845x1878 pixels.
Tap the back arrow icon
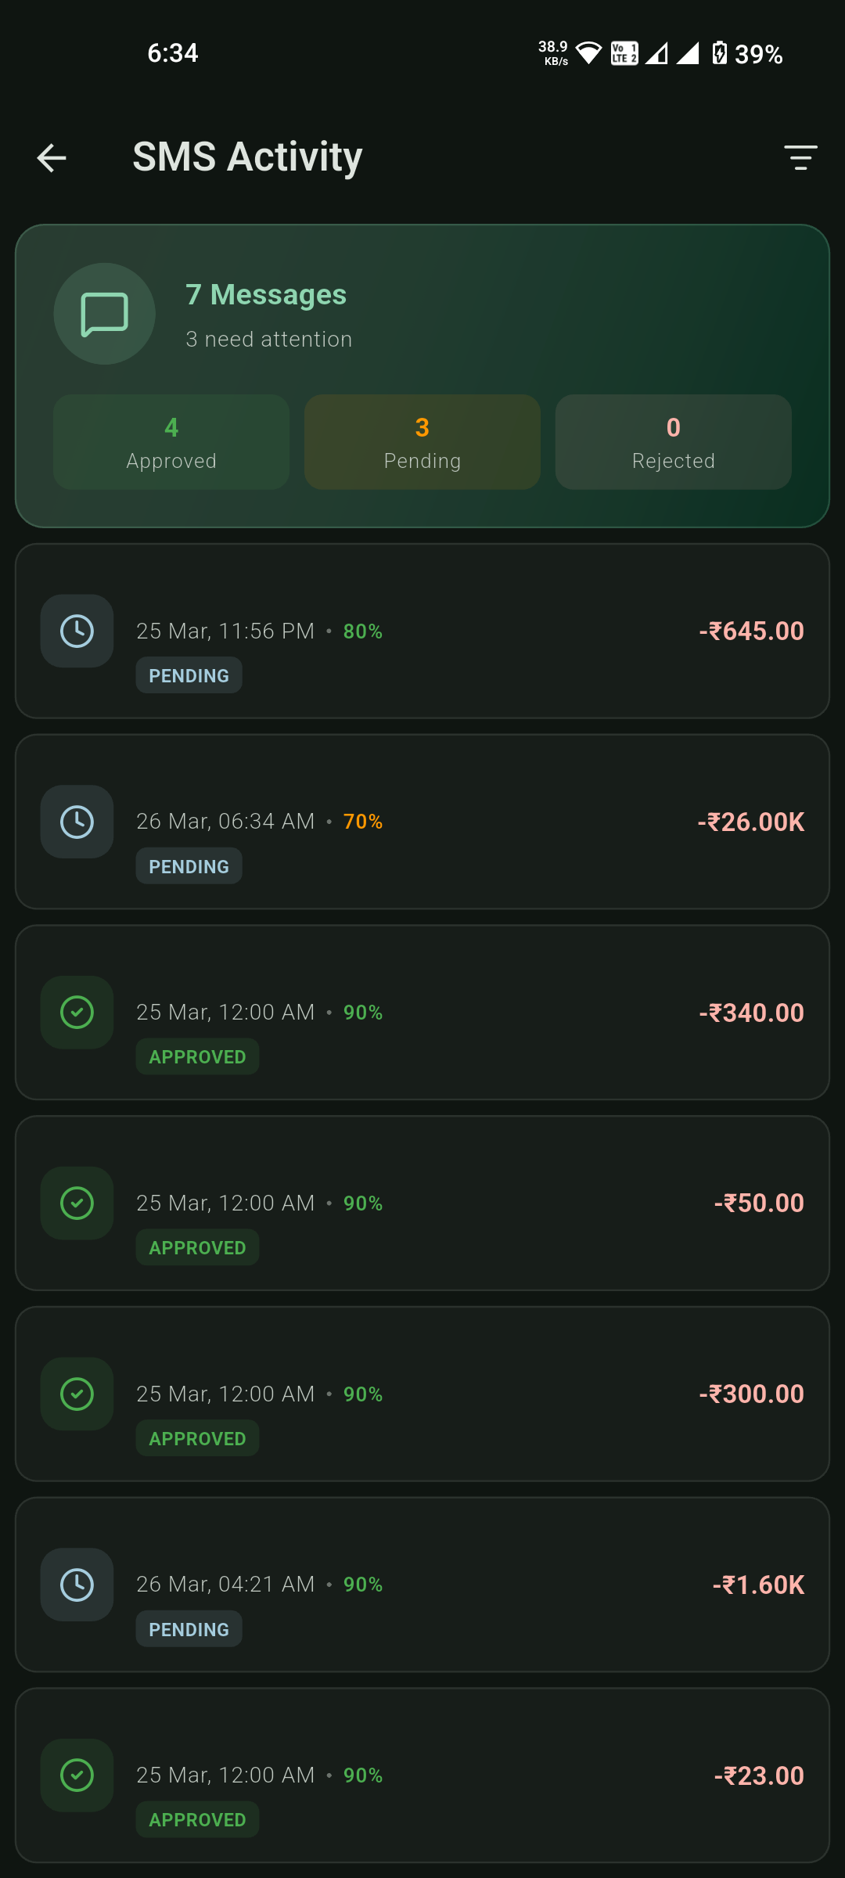pos(52,158)
